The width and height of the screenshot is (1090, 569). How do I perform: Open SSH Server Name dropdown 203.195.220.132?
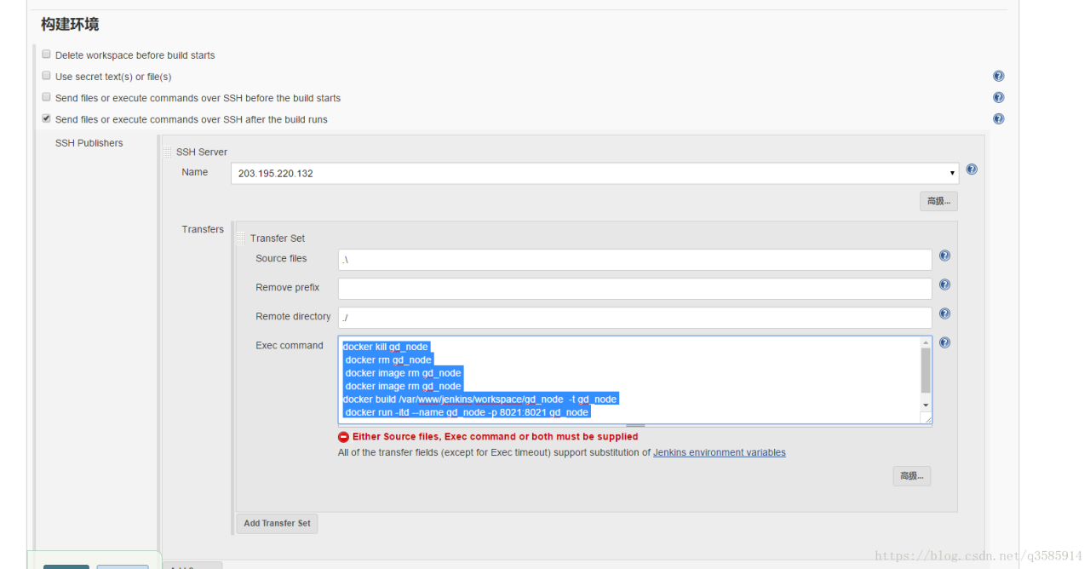pyautogui.click(x=594, y=174)
